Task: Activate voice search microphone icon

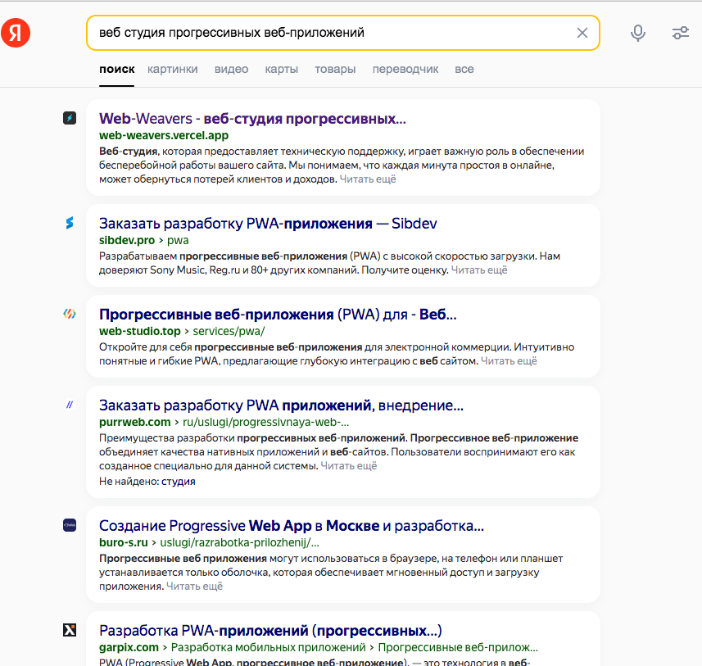Action: [638, 33]
